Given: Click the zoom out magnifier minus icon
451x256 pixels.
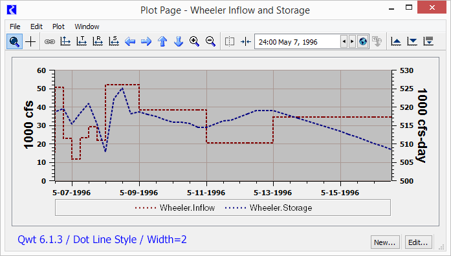Looking at the screenshot, I should click(210, 41).
